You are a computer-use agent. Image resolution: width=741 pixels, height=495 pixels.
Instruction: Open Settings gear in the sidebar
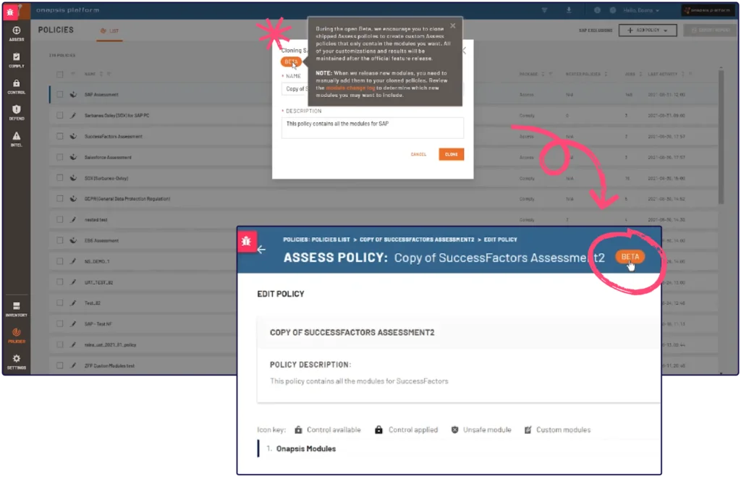pyautogui.click(x=16, y=361)
